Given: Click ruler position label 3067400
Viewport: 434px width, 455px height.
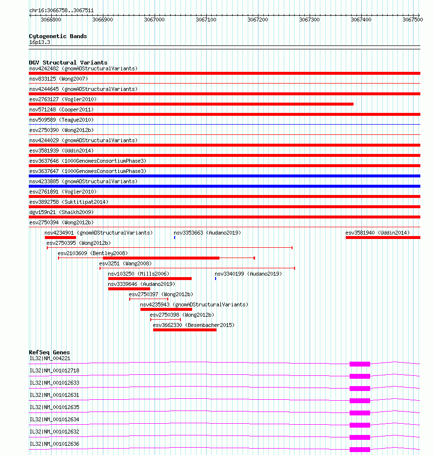Looking at the screenshot, I should tap(361, 20).
